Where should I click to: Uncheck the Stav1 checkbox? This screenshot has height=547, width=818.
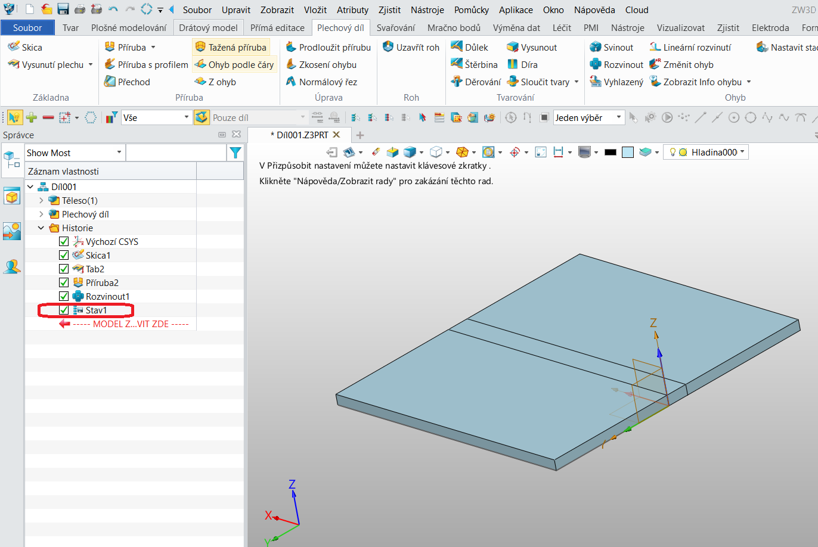[x=64, y=310]
